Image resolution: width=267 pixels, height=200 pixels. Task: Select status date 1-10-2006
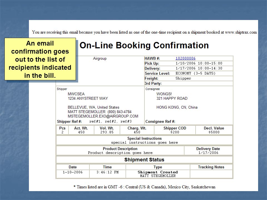(x=73, y=172)
